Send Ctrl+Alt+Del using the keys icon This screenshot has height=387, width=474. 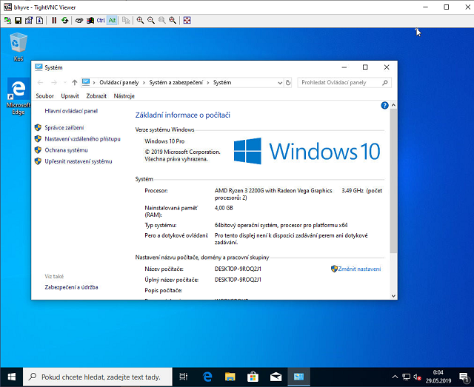pos(79,21)
